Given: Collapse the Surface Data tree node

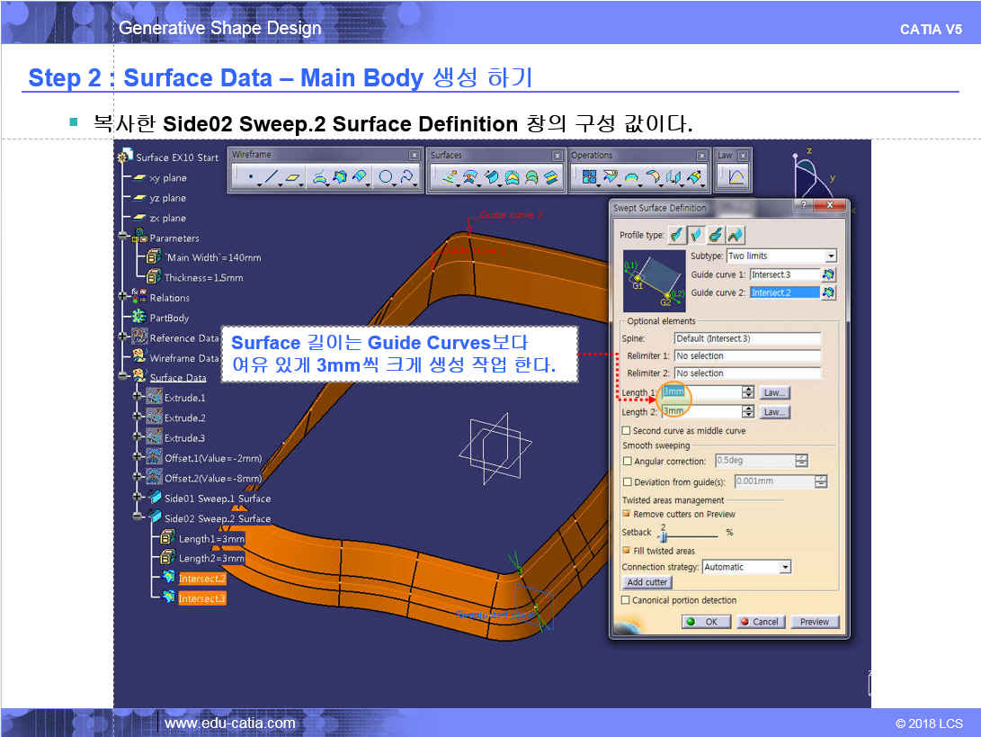Looking at the screenshot, I should click(x=123, y=377).
